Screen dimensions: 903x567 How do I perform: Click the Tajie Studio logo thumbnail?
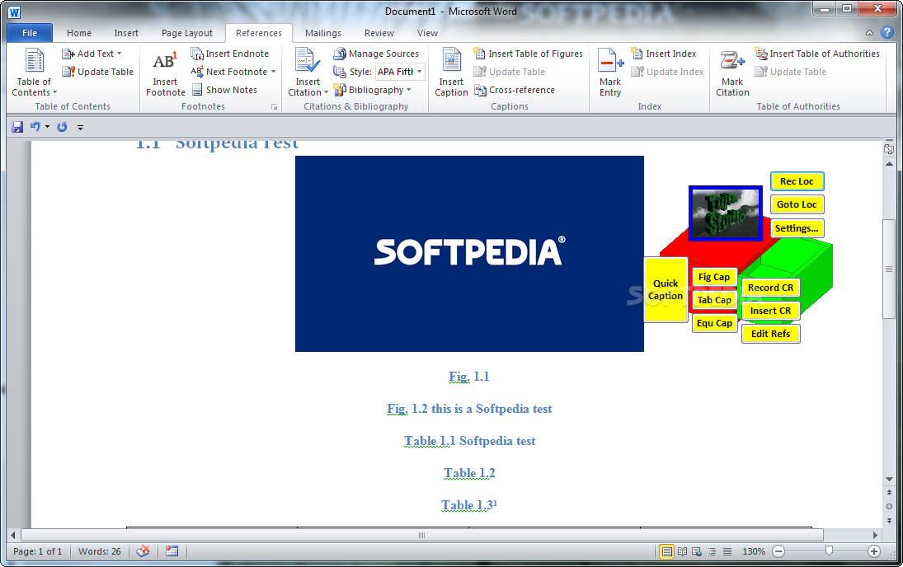[726, 213]
